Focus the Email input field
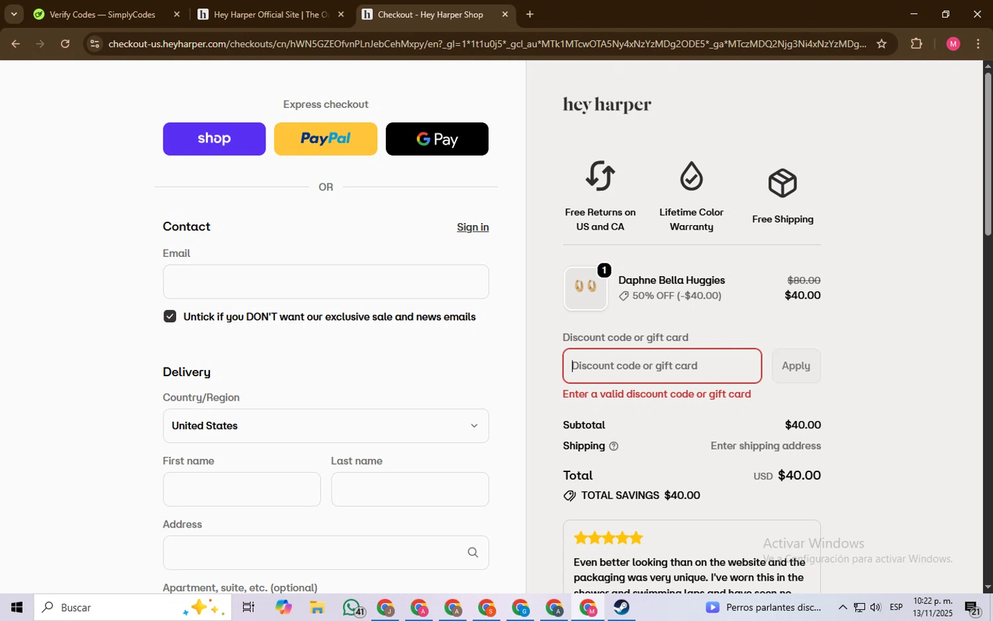Viewport: 993px width, 621px height. [x=325, y=282]
